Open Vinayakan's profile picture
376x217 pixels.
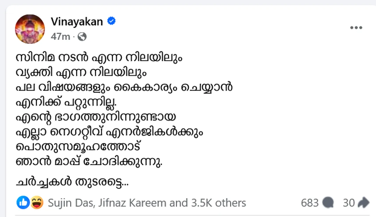point(30,29)
